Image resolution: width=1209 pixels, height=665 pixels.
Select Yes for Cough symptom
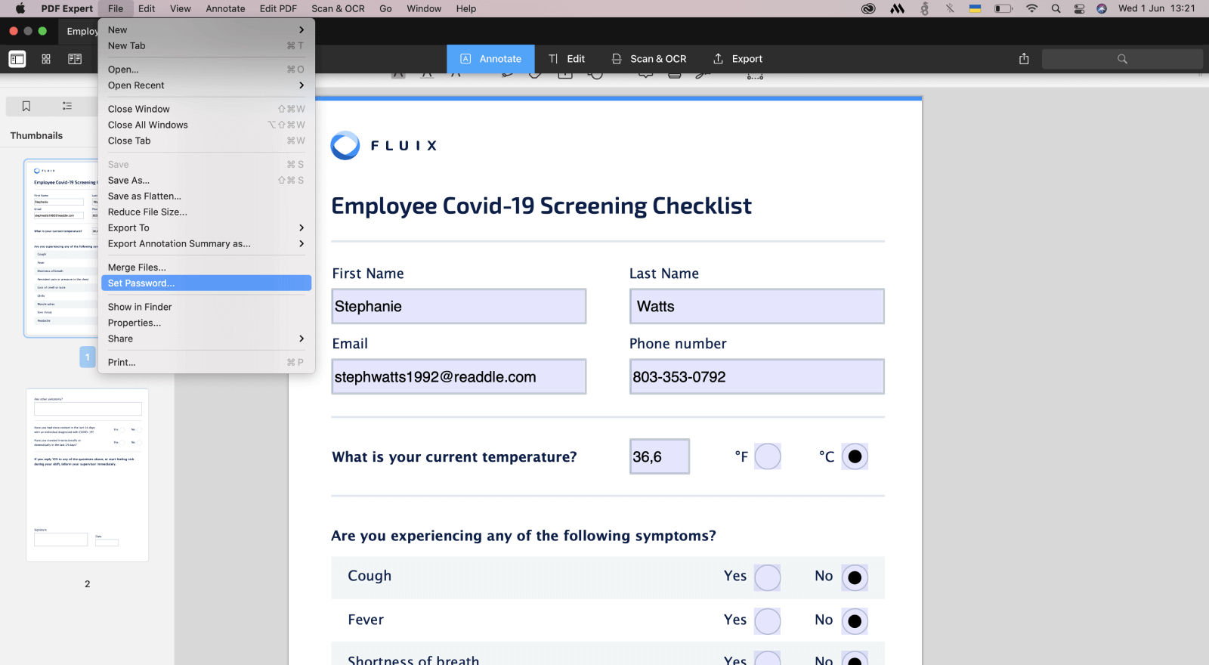click(767, 578)
